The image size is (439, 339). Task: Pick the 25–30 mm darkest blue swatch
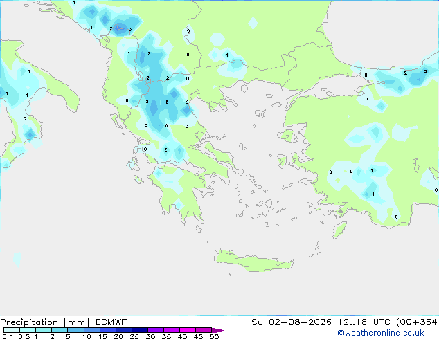[139, 330]
